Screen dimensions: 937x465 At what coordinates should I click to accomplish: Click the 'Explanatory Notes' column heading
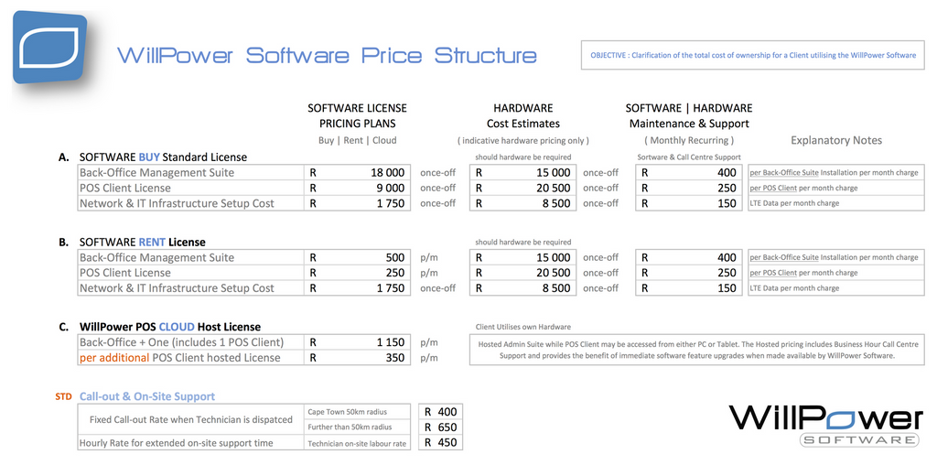tap(836, 140)
